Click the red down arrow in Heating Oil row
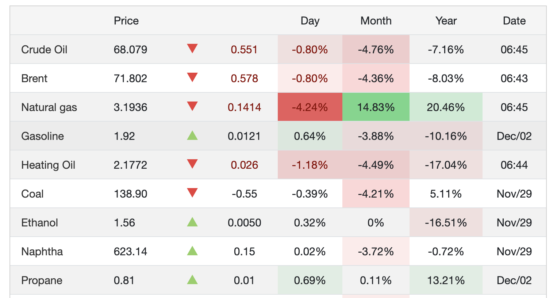557x298 pixels. click(x=192, y=164)
